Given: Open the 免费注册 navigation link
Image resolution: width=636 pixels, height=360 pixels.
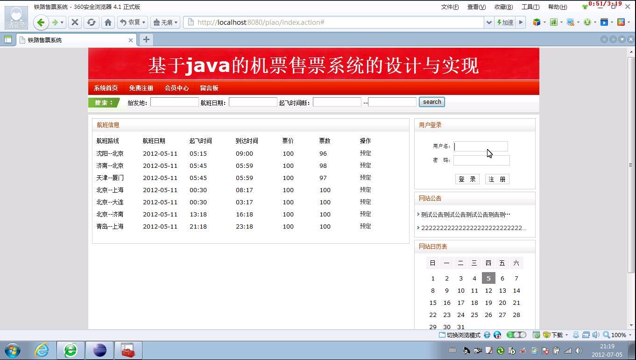Looking at the screenshot, I should pos(141,88).
